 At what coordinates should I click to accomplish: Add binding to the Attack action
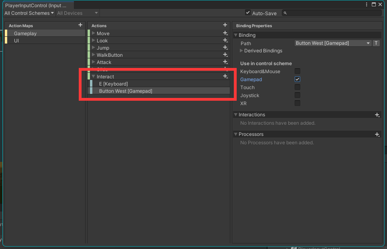[225, 62]
